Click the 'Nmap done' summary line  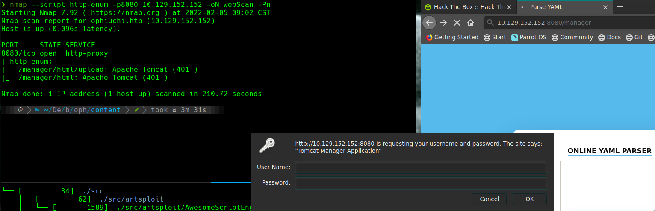131,94
